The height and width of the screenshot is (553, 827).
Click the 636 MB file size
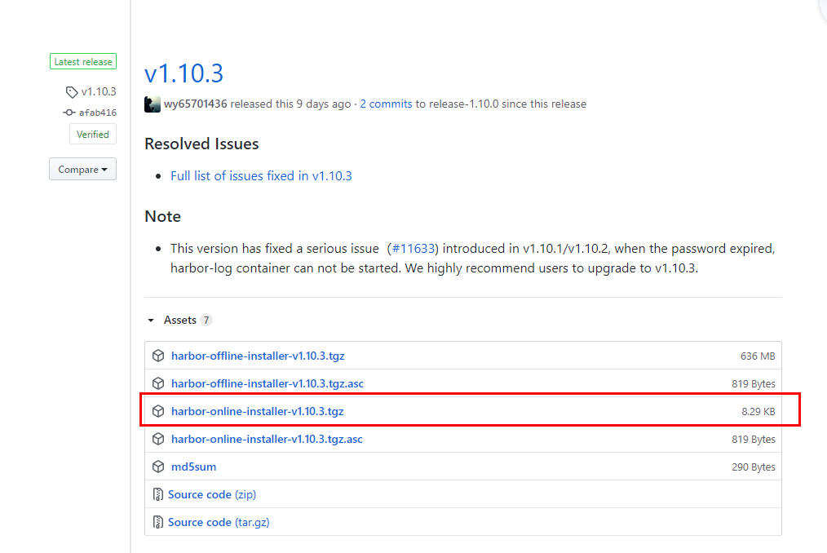click(758, 356)
